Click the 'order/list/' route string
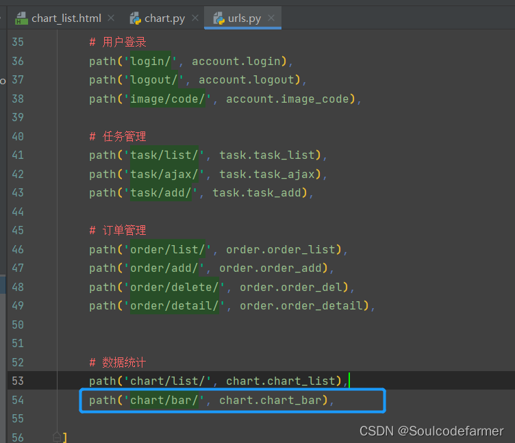Image resolution: width=515 pixels, height=443 pixels. 168,250
